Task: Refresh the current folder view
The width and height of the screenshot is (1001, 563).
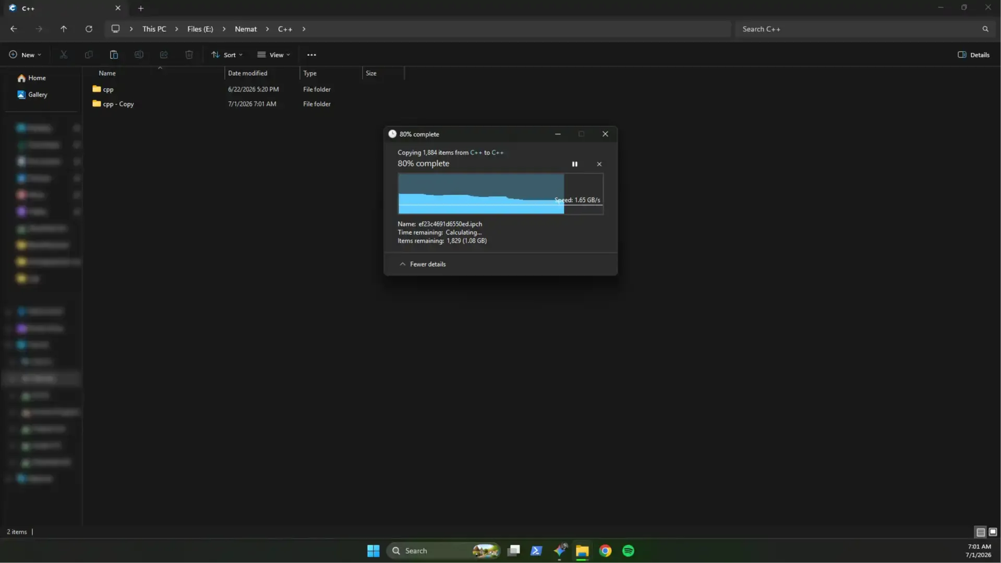Action: click(x=89, y=29)
